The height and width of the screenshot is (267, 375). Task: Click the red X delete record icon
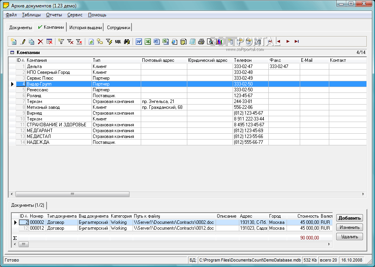pos(40,42)
